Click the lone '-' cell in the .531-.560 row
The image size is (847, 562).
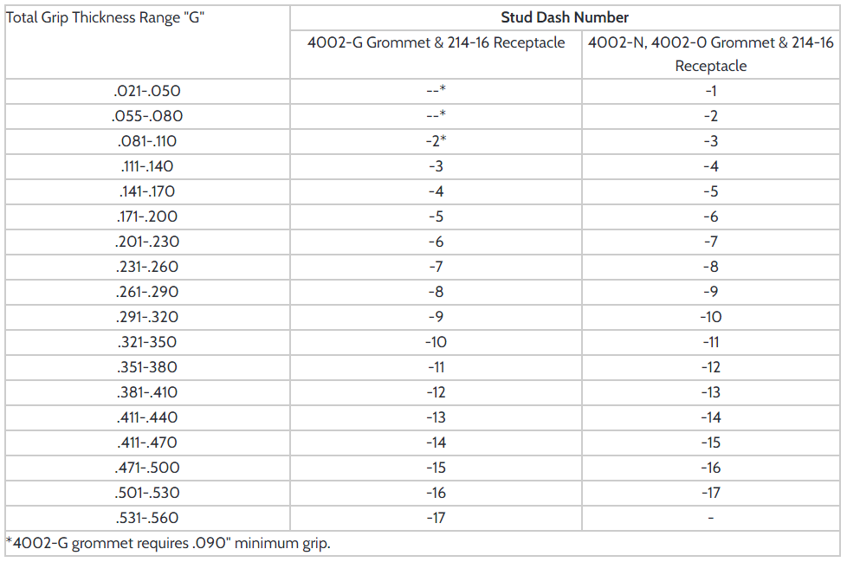(710, 518)
